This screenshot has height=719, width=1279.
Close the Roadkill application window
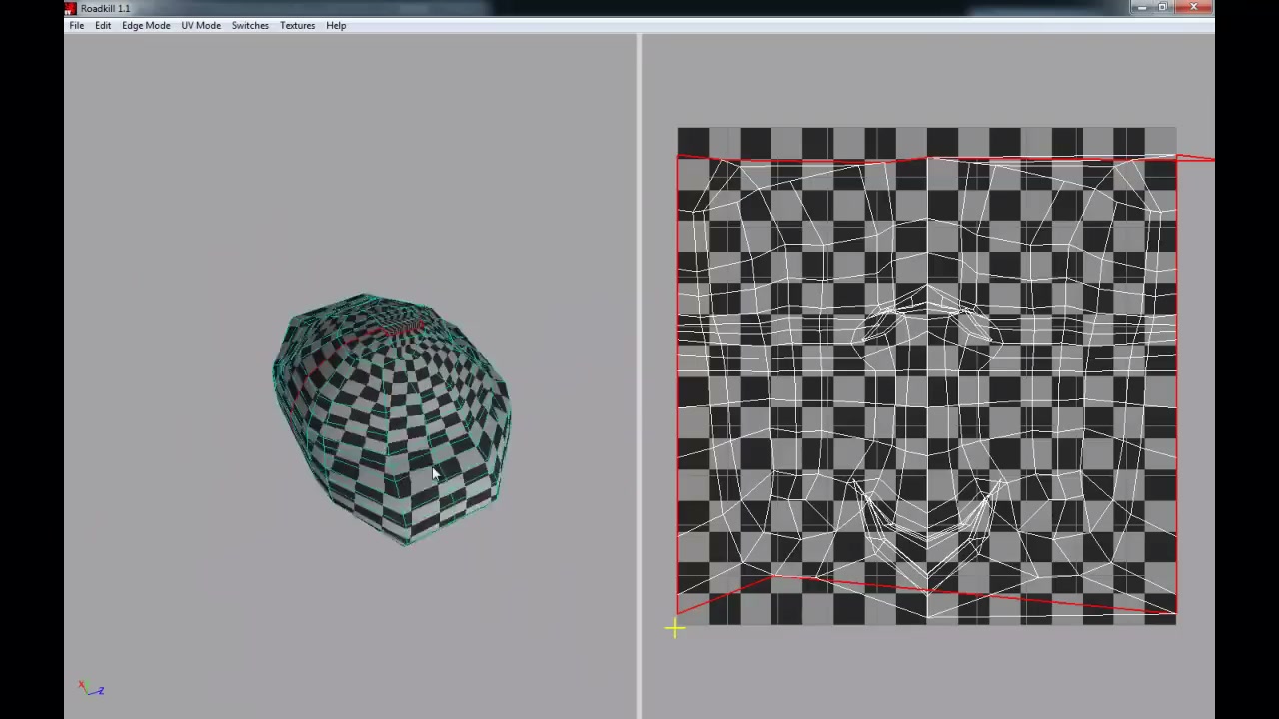(x=1193, y=8)
